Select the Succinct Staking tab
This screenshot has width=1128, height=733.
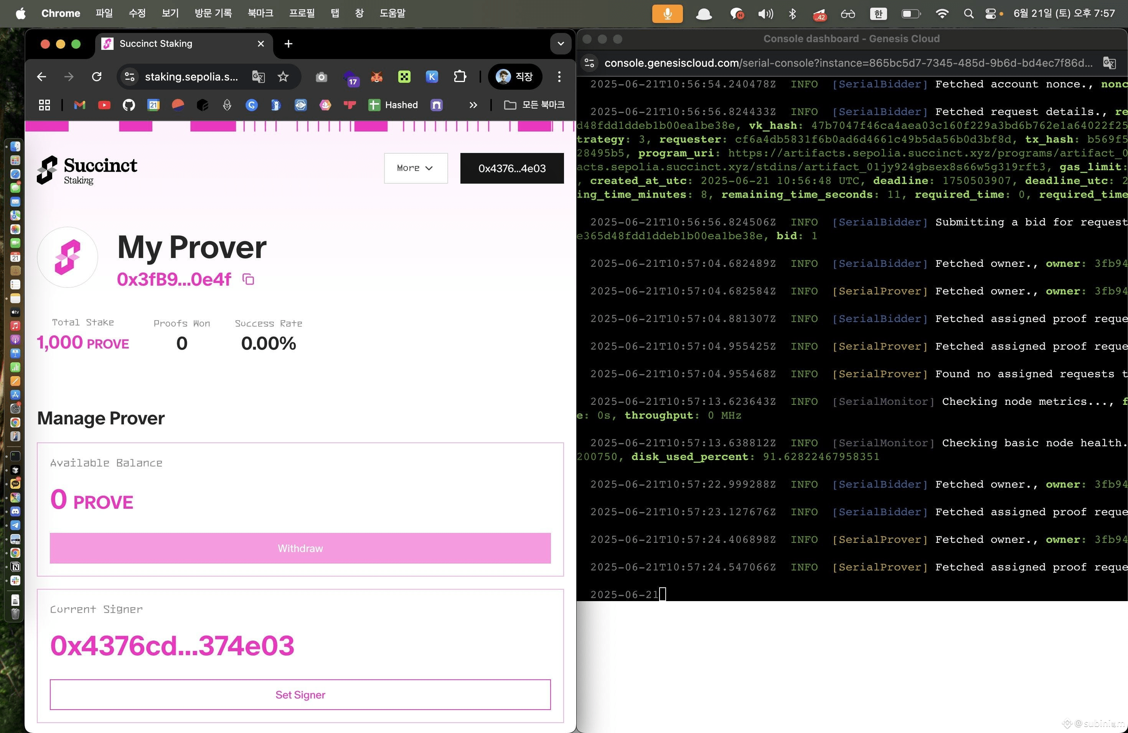(x=183, y=44)
